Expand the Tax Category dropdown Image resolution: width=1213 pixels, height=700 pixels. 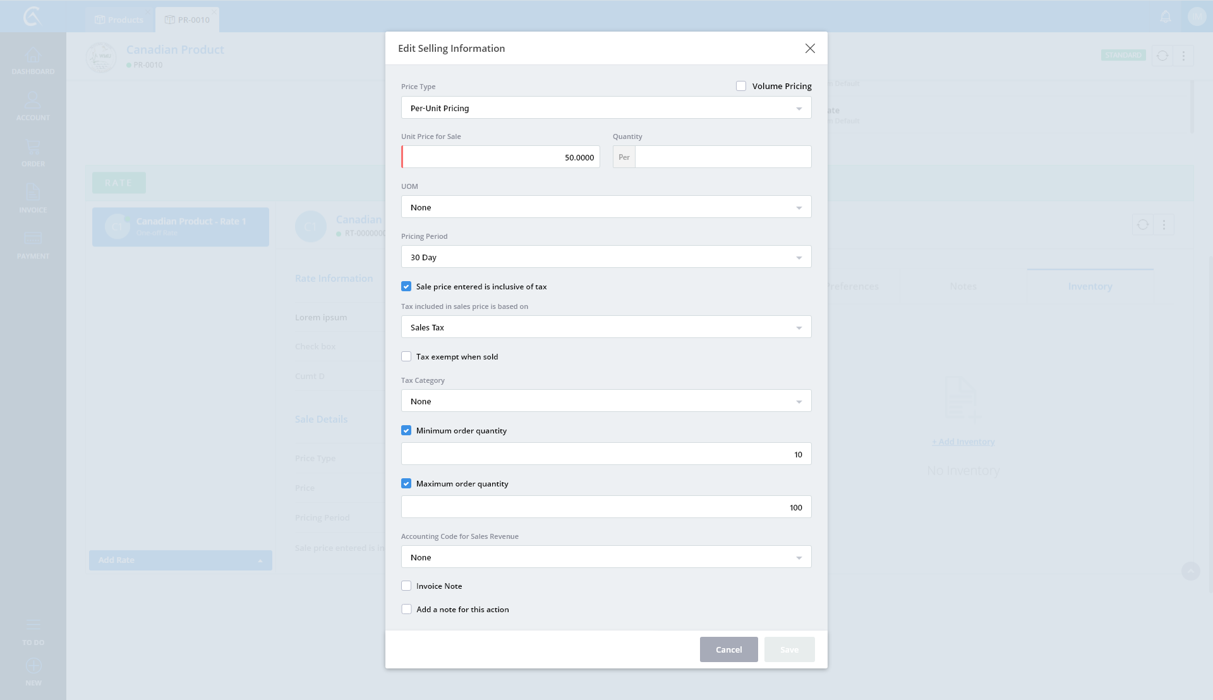click(606, 401)
